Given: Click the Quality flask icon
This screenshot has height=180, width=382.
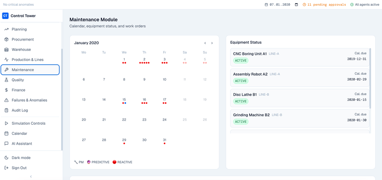Looking at the screenshot, I should 7,80.
